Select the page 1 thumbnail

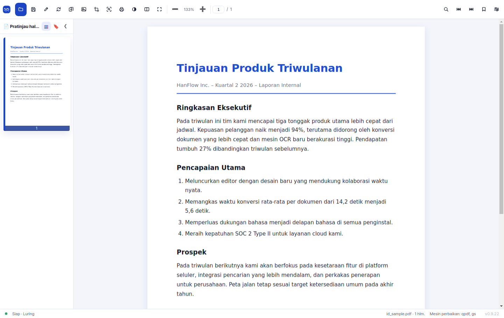tap(37, 84)
